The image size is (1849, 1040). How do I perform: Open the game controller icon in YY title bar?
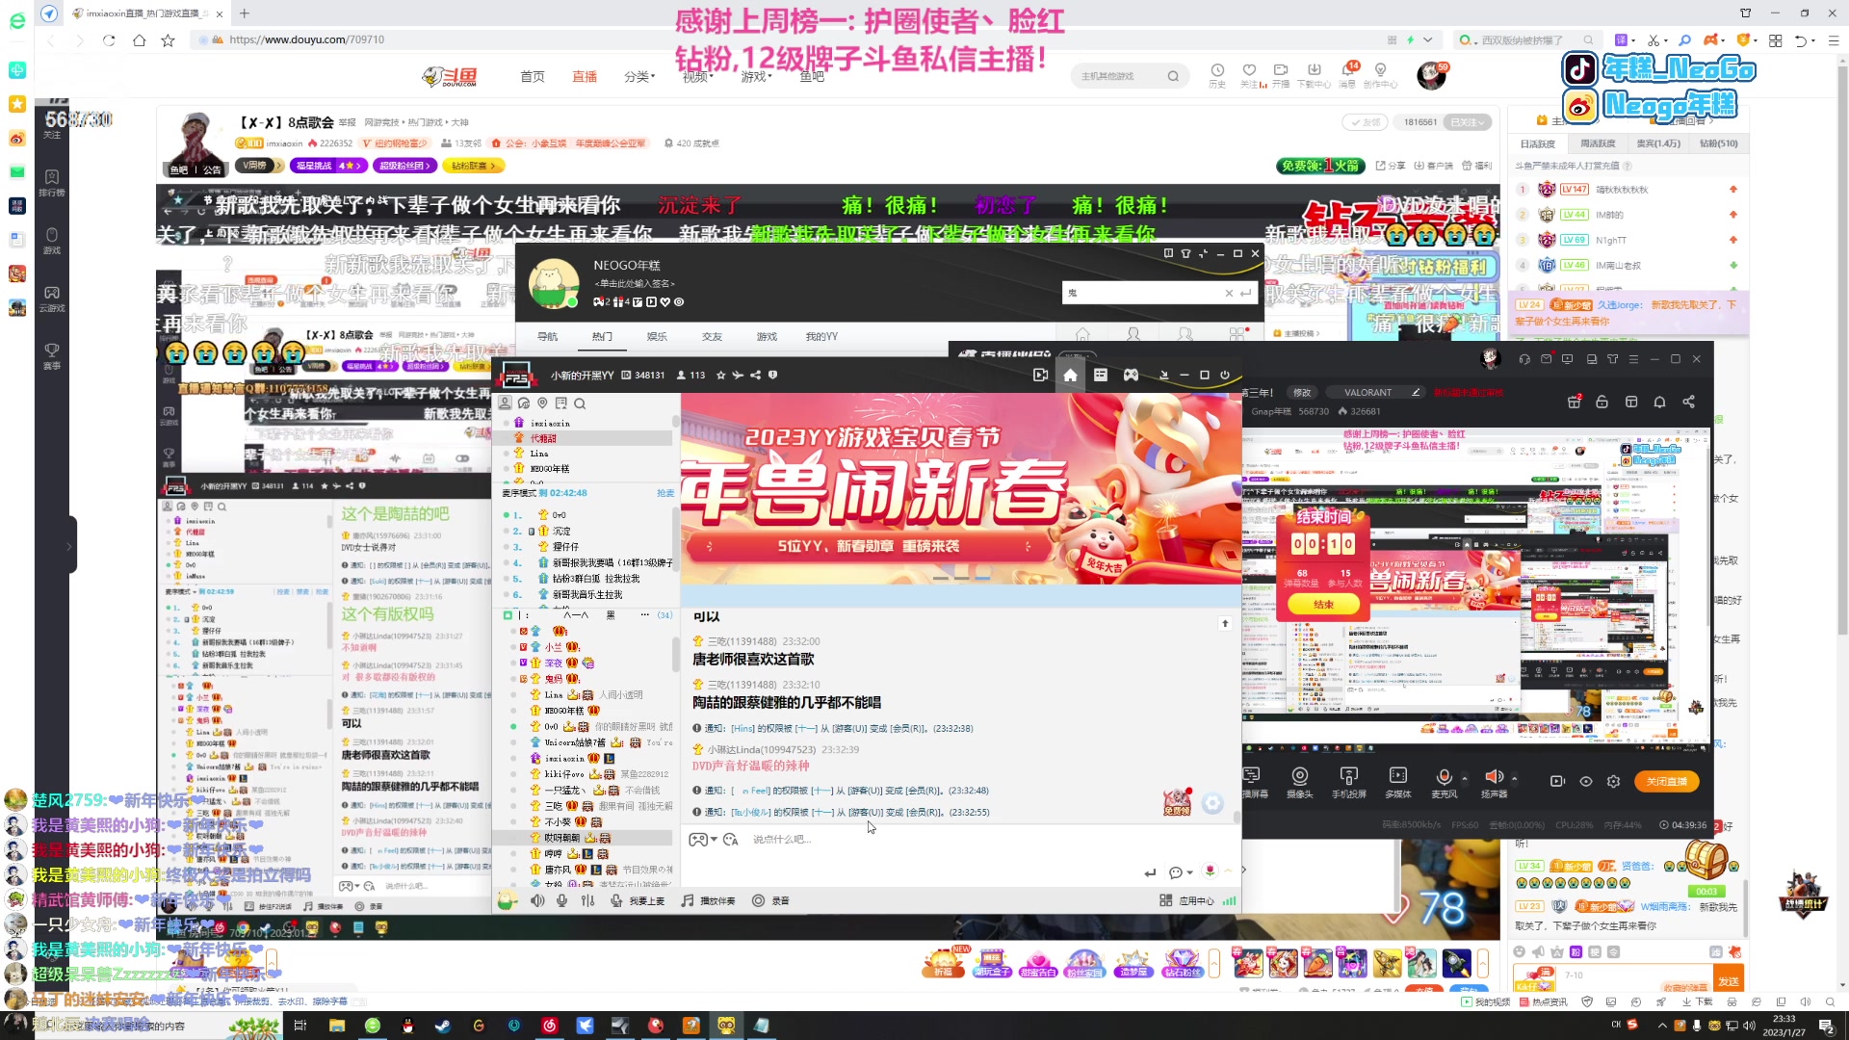[x=1131, y=376]
